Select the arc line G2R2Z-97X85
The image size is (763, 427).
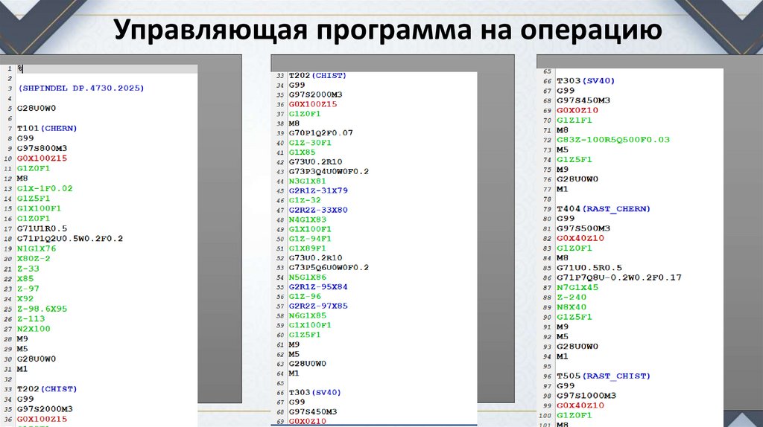[x=318, y=306]
